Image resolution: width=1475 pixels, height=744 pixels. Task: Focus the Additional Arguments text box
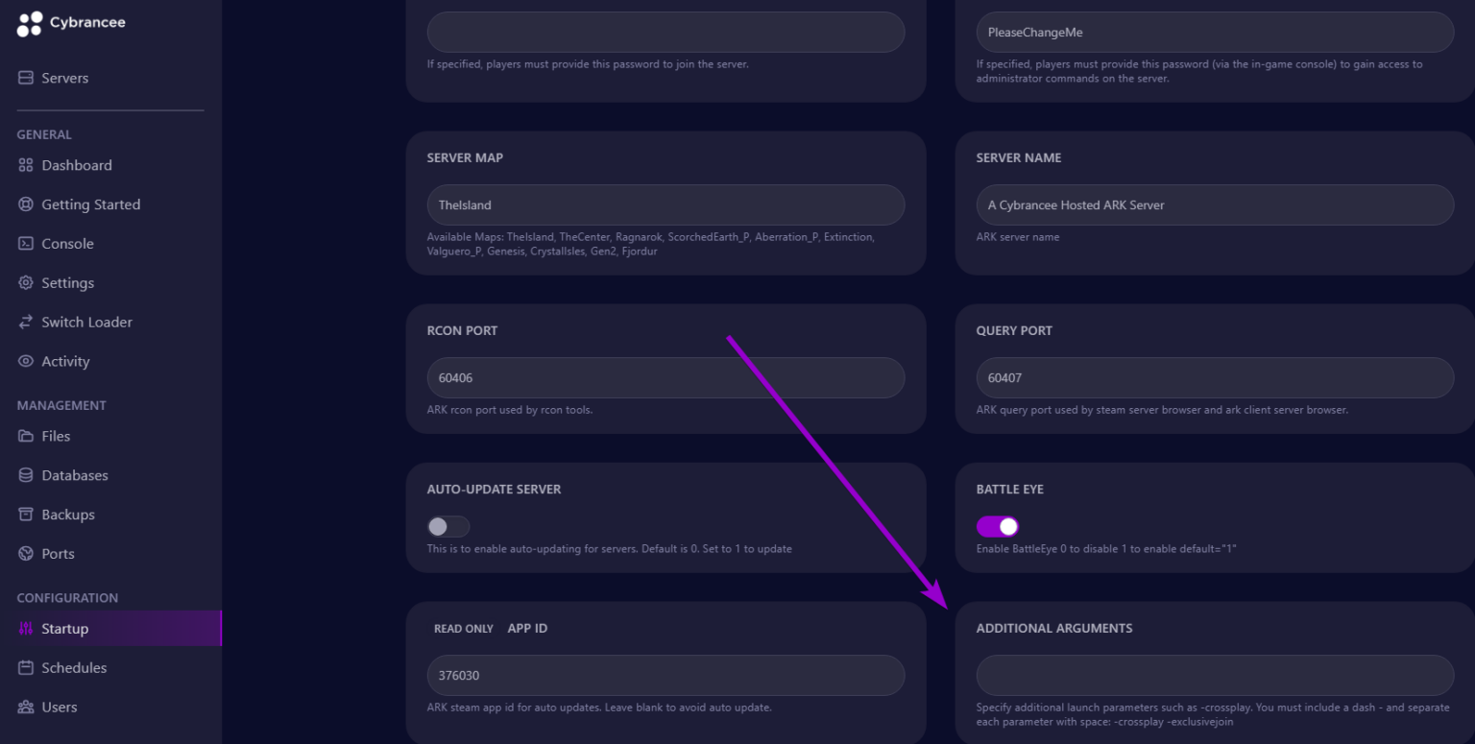(1215, 676)
